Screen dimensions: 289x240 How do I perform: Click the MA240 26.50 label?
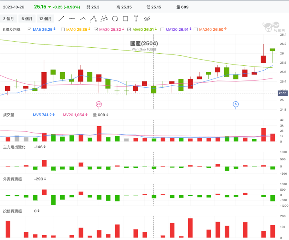click(213, 29)
